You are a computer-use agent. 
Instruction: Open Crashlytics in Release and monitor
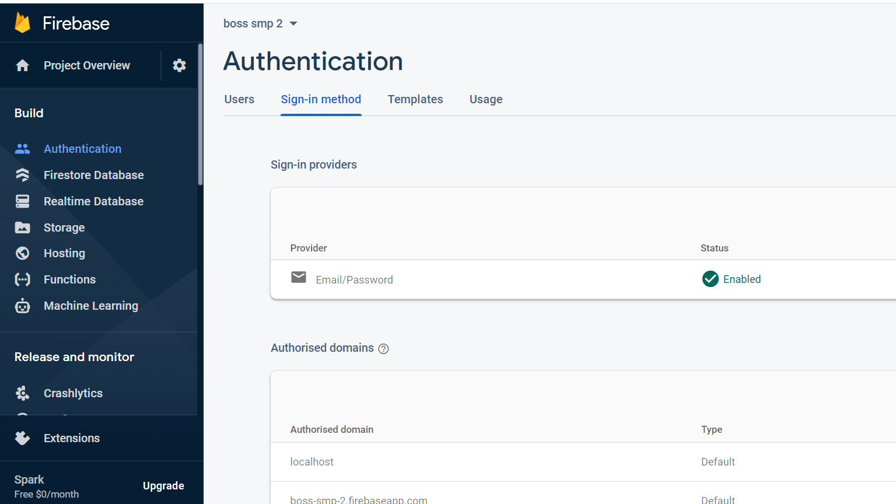point(73,393)
